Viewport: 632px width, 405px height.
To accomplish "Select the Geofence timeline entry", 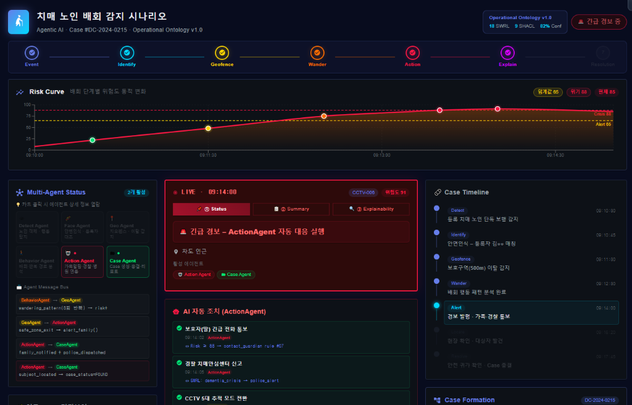I will tap(531, 264).
